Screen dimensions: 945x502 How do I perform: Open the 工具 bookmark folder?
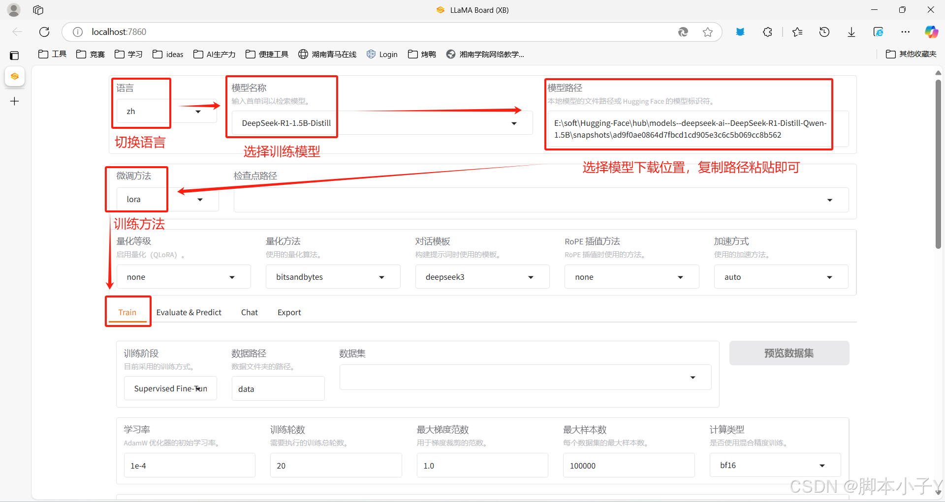click(53, 54)
